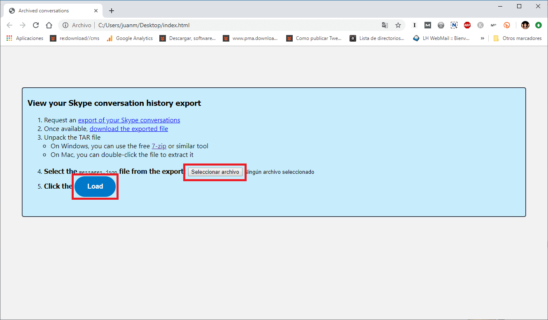Open the orange Bitly extension icon
The width and height of the screenshot is (548, 320).
(x=507, y=25)
